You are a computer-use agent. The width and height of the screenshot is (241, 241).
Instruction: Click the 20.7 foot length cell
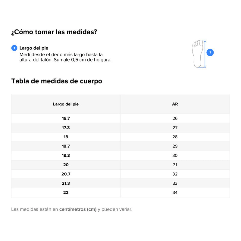point(66,174)
